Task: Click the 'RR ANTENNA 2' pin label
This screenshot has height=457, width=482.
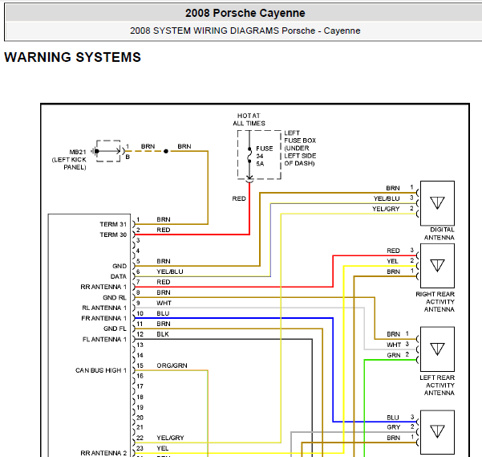Action: [x=103, y=453]
